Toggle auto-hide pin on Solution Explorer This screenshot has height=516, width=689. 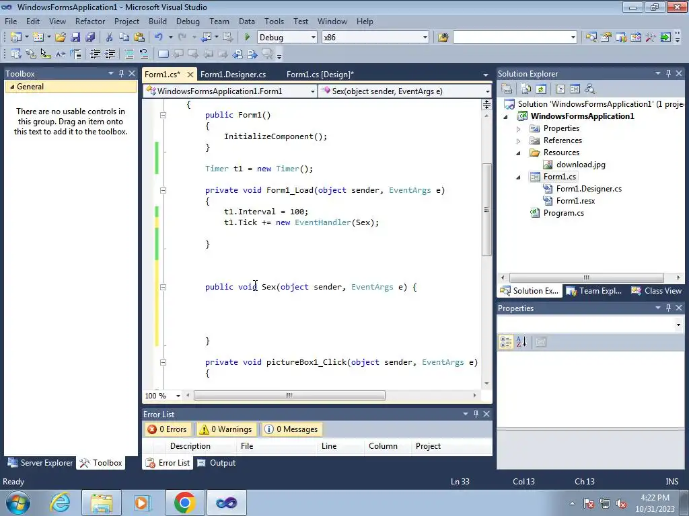(x=668, y=74)
